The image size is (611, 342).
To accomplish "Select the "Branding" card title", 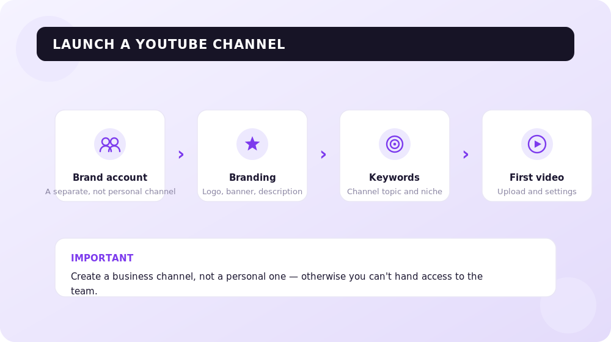I will (252, 178).
